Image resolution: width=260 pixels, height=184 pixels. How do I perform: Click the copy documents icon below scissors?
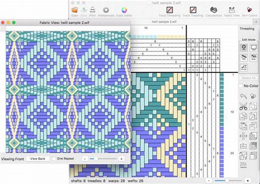[x=243, y=116]
